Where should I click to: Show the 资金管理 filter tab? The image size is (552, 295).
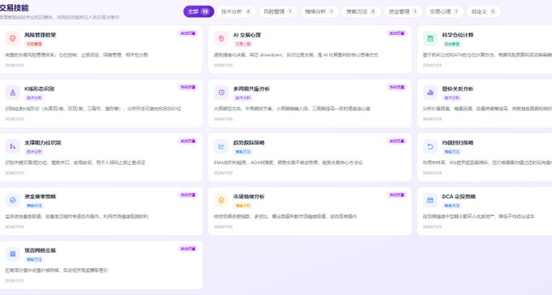[x=403, y=11]
